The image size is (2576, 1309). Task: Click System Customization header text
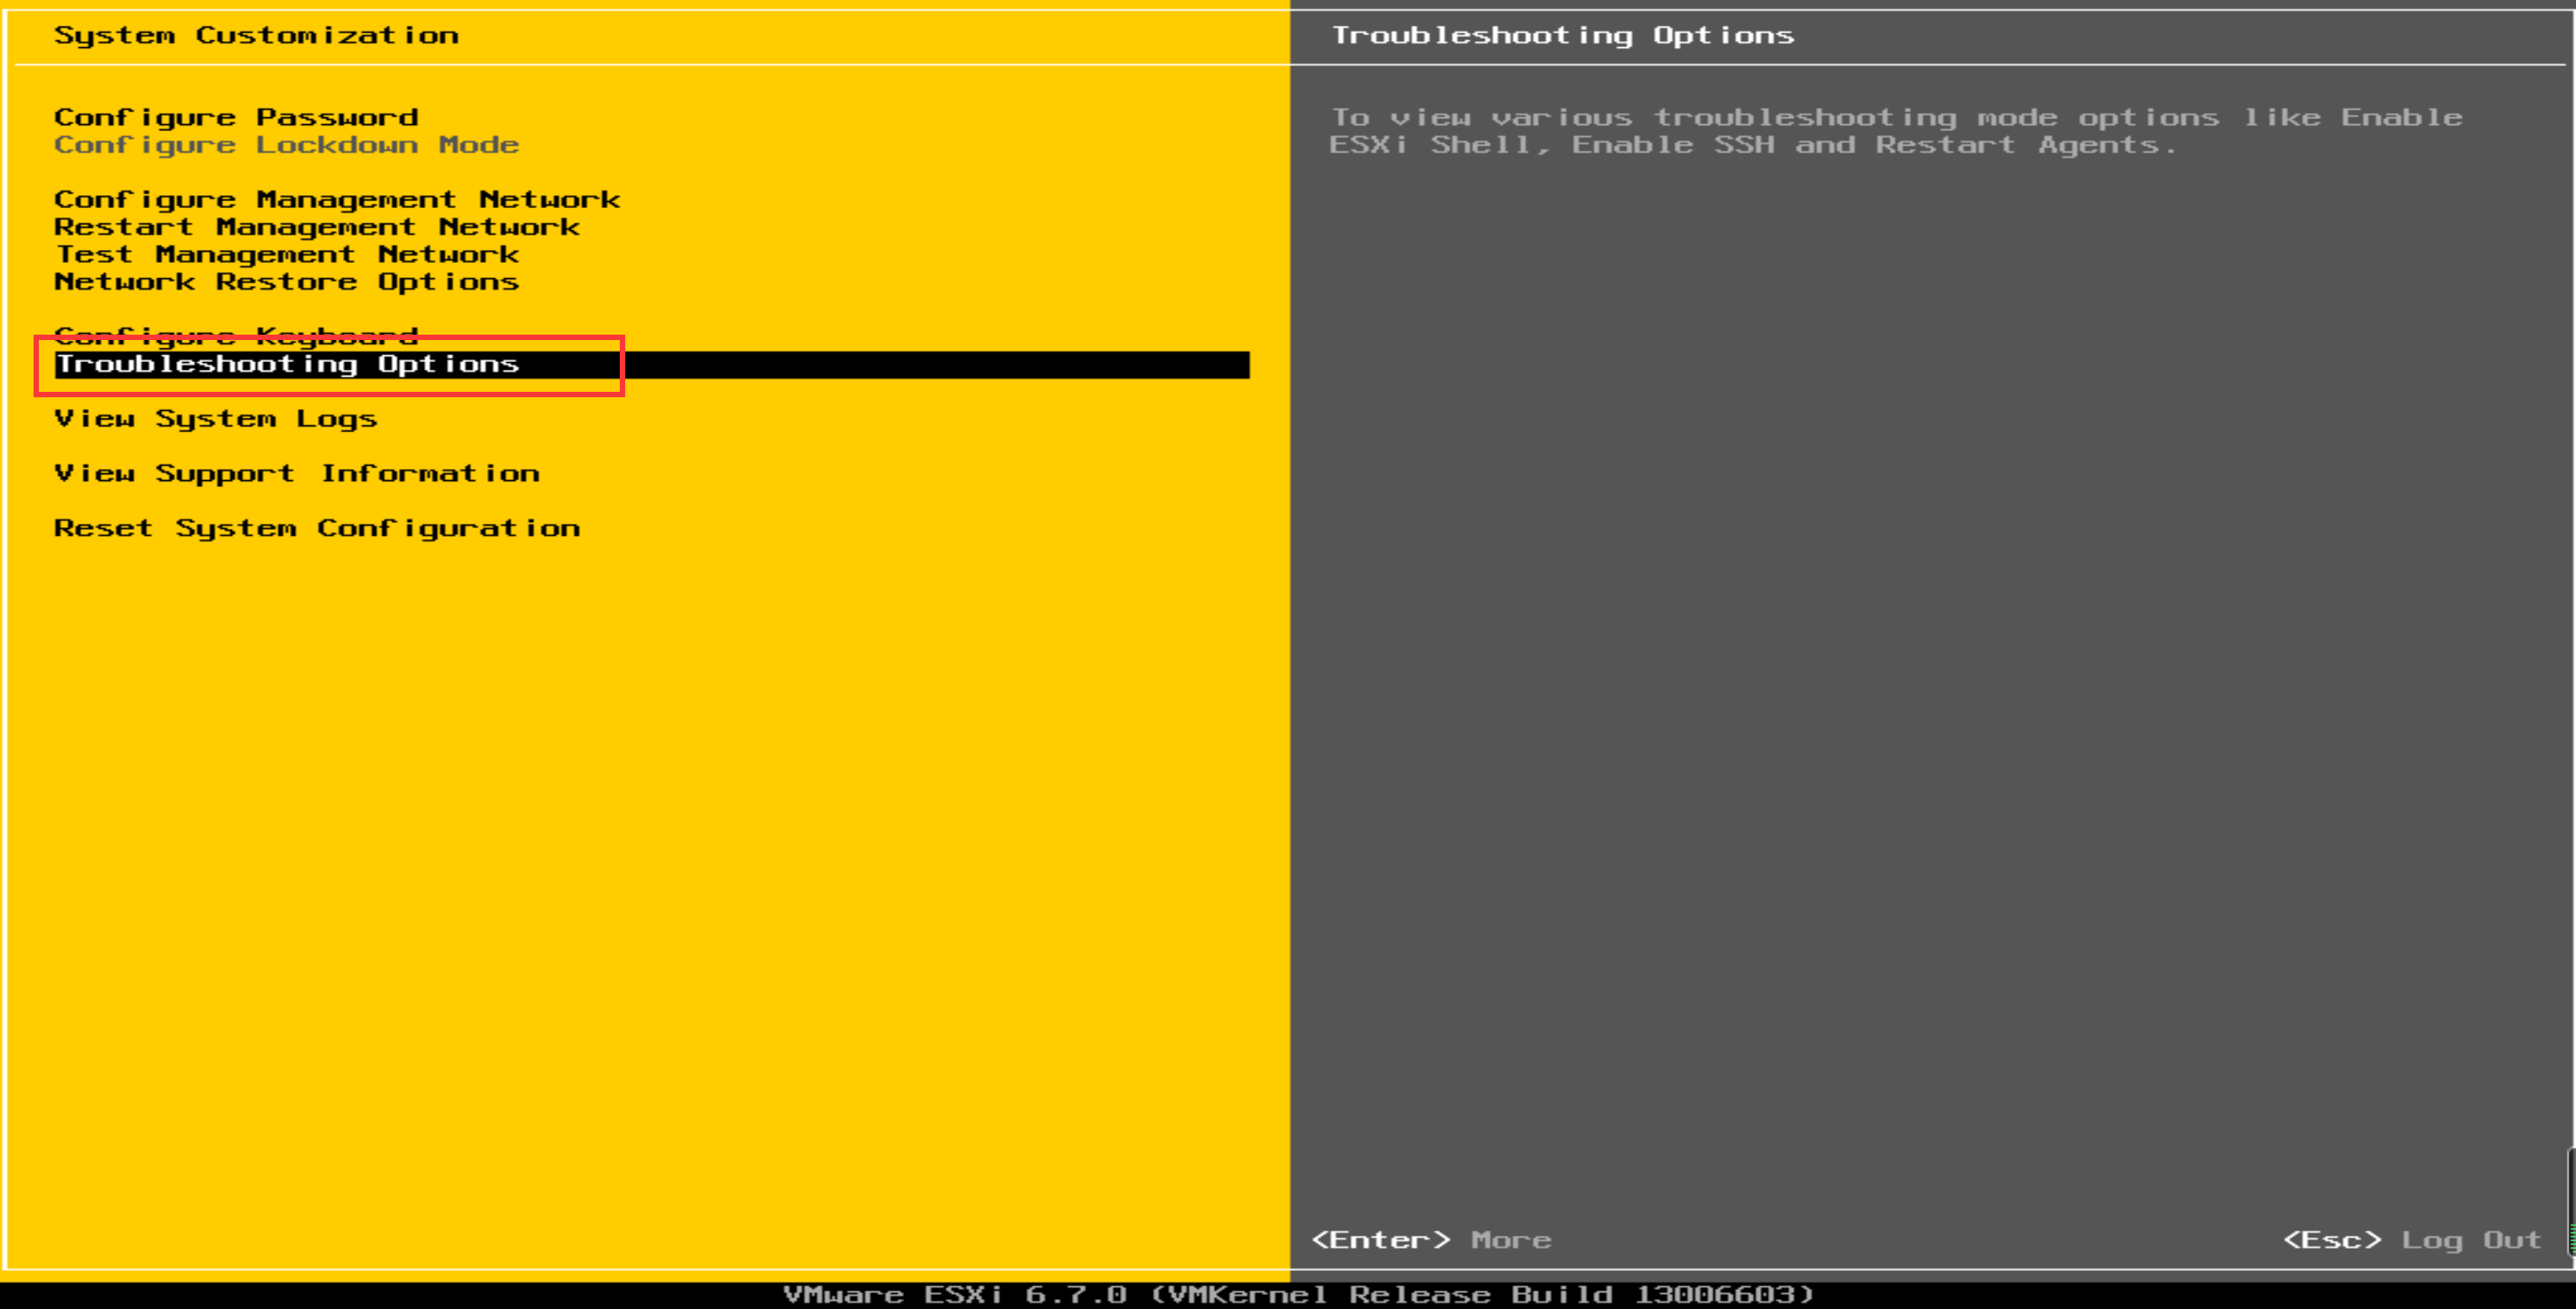click(x=257, y=36)
